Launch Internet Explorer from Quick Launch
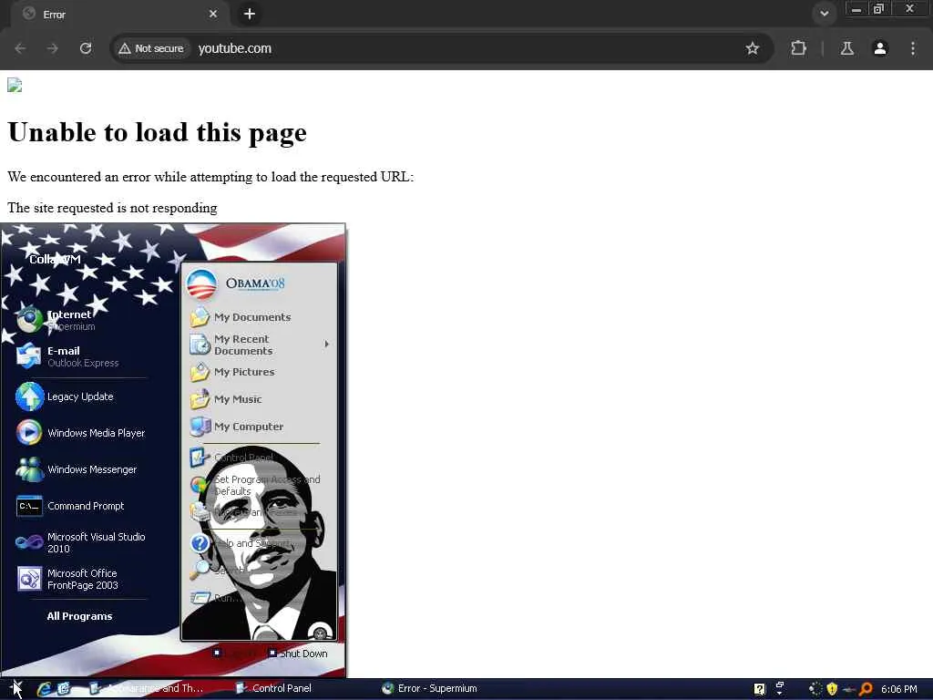This screenshot has height=700, width=933. (44, 689)
